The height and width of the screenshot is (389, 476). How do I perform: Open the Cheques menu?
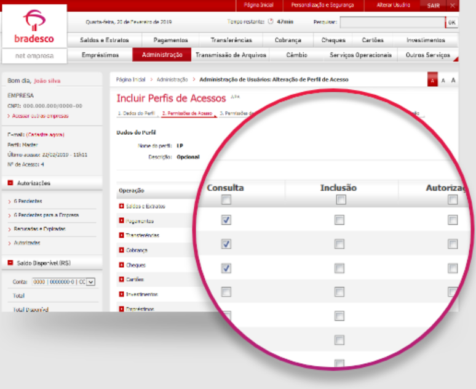click(x=333, y=40)
